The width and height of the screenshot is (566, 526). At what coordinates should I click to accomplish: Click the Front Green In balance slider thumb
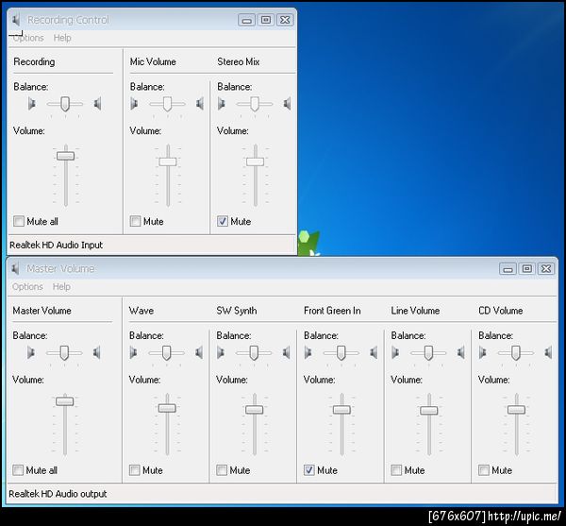click(341, 353)
